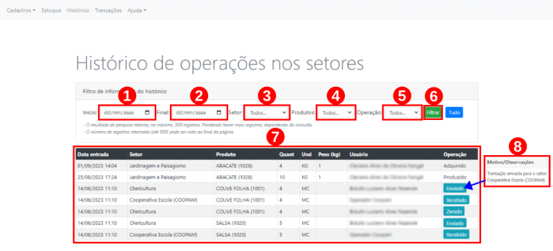Screen dimensions: 553x251
Task: Click the Zerado operation badge
Action: [454, 212]
